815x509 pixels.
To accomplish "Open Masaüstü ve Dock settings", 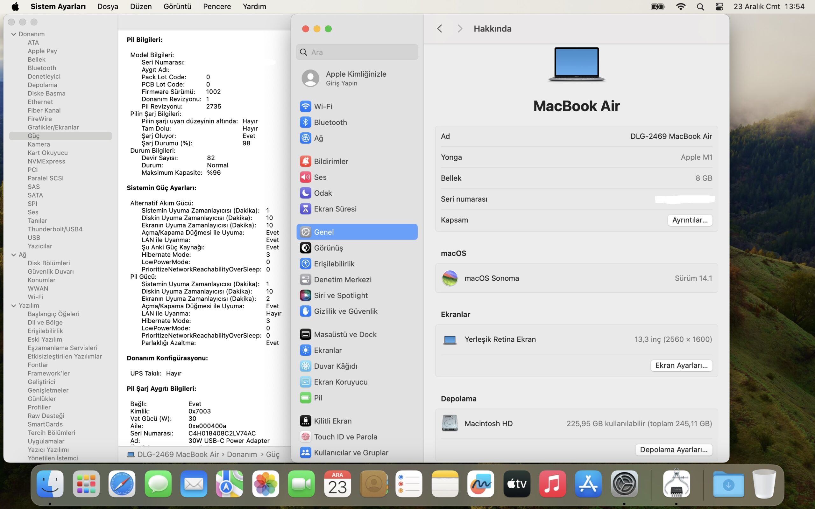I will point(357,334).
